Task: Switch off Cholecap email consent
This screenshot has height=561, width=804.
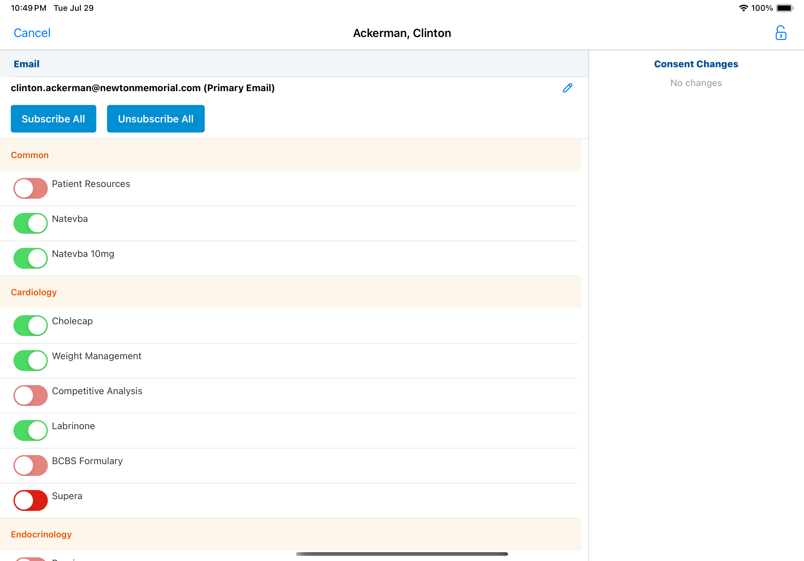Action: click(x=30, y=325)
